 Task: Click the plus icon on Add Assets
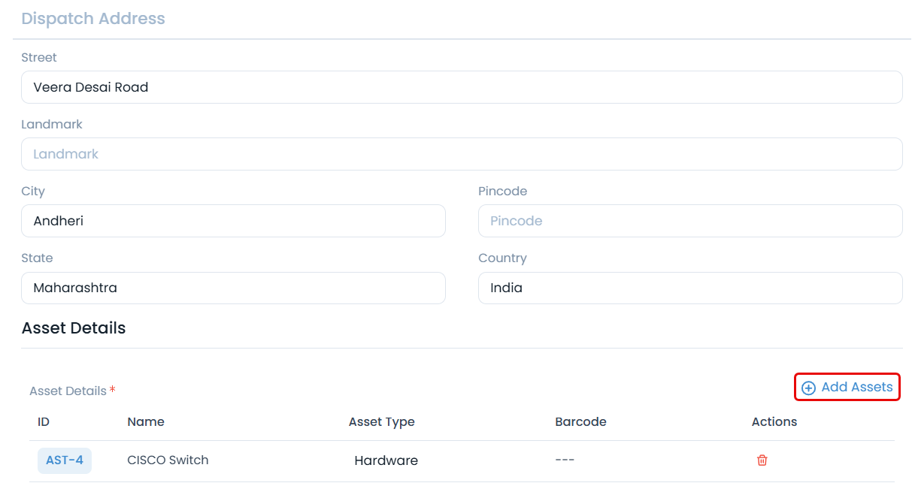point(808,387)
